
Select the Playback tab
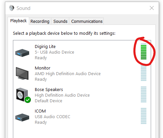point(19,21)
